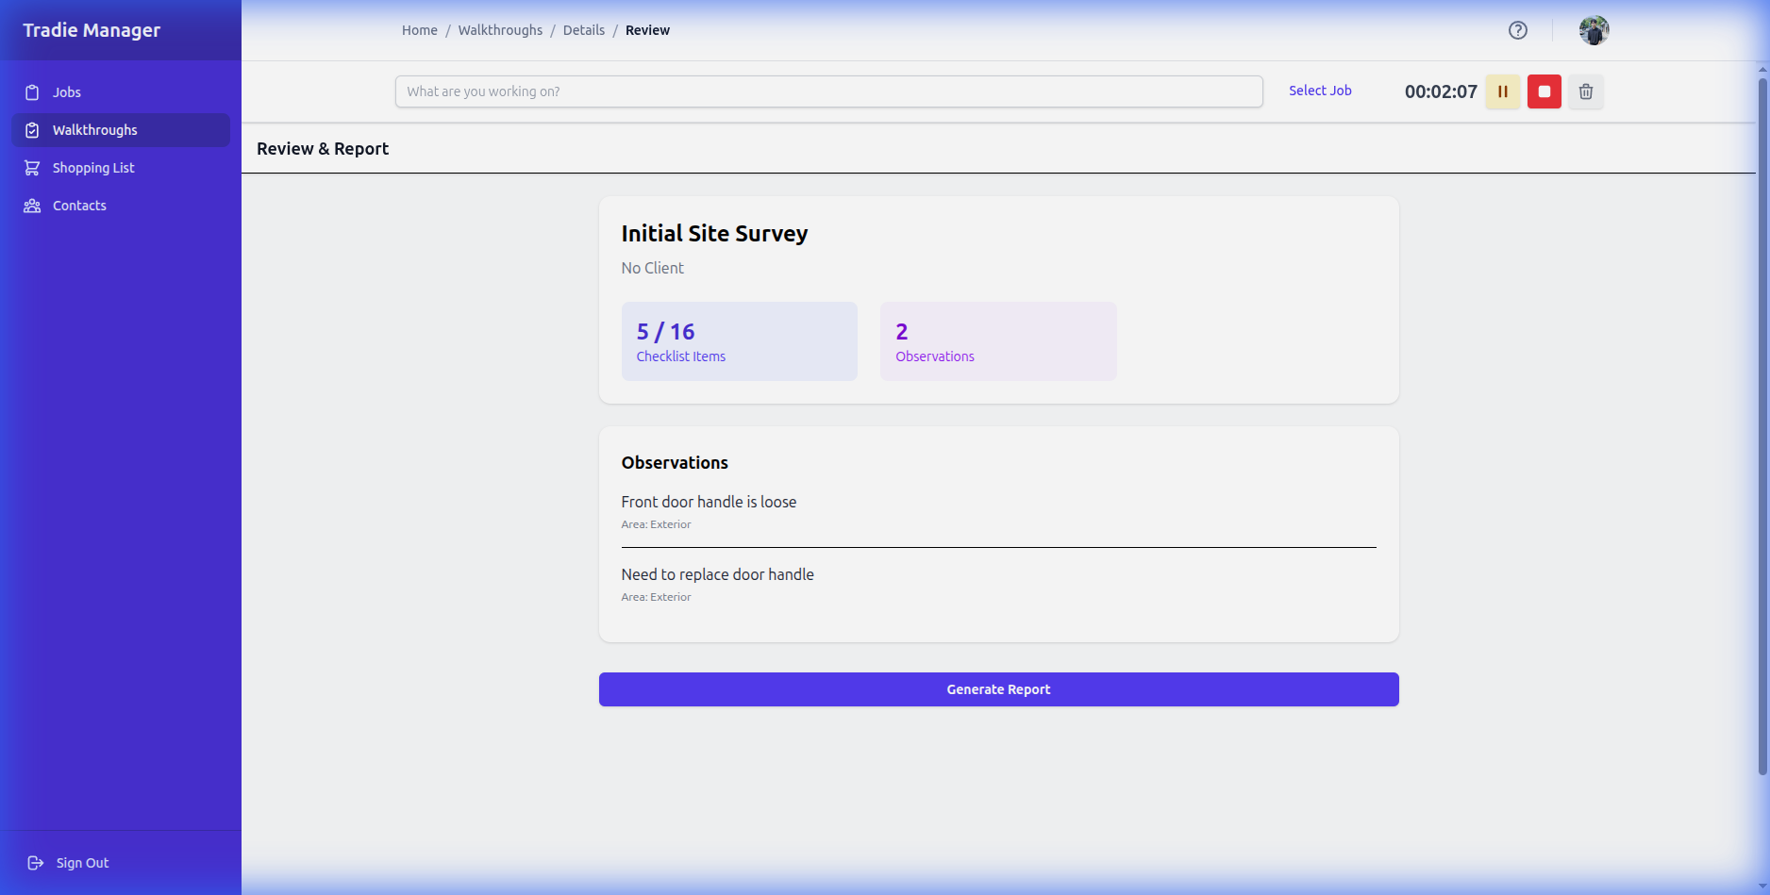Image resolution: width=1770 pixels, height=895 pixels.
Task: Pause the running timer
Action: pyautogui.click(x=1502, y=91)
